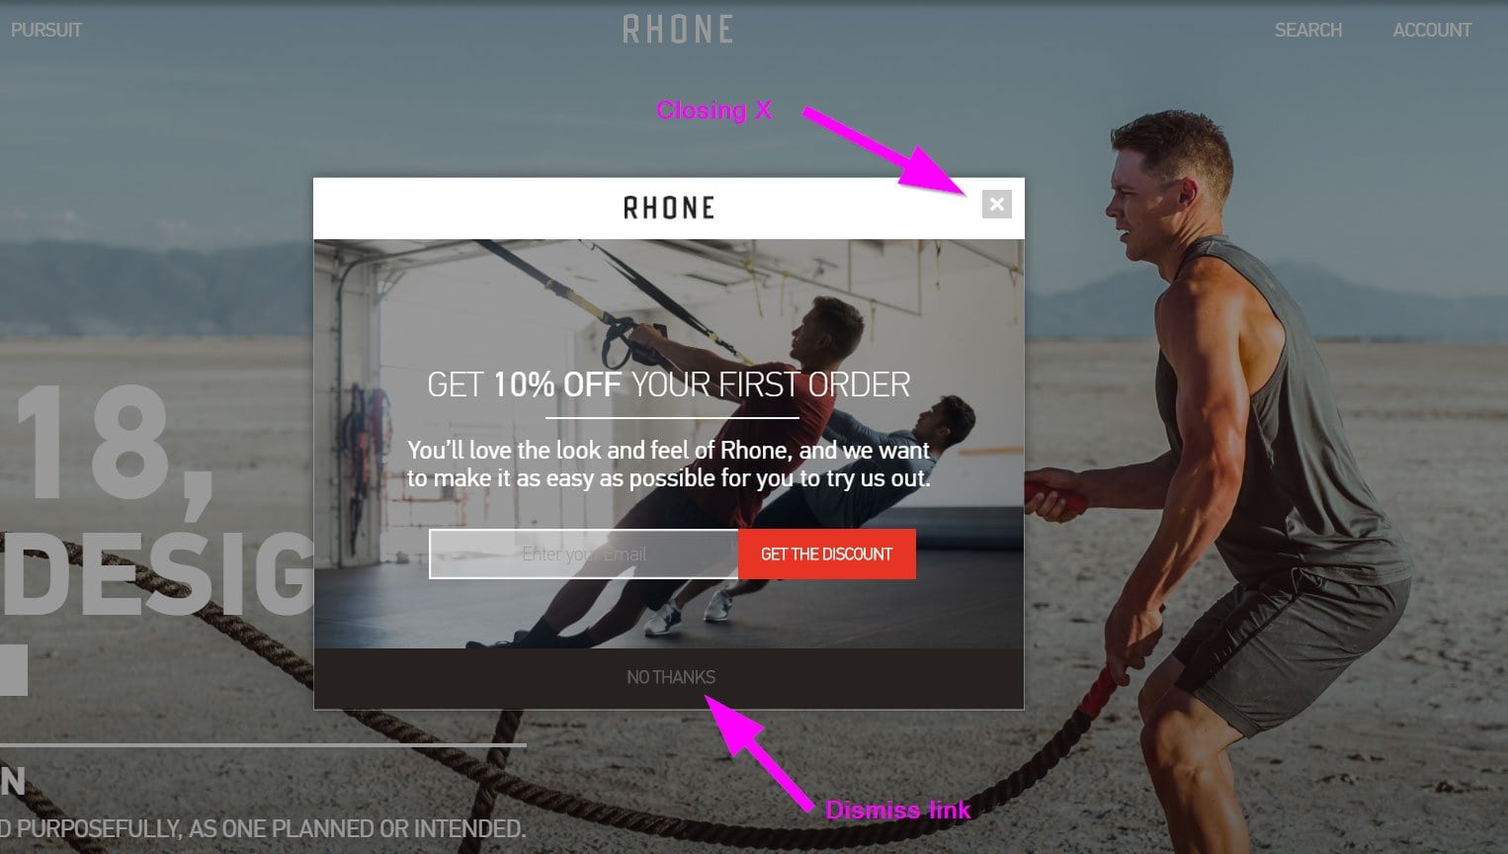Click the pink 'Closing X' annotation label

(714, 110)
